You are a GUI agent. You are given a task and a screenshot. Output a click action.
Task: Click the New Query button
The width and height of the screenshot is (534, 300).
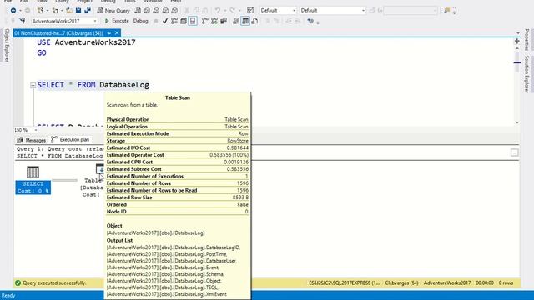(113, 11)
